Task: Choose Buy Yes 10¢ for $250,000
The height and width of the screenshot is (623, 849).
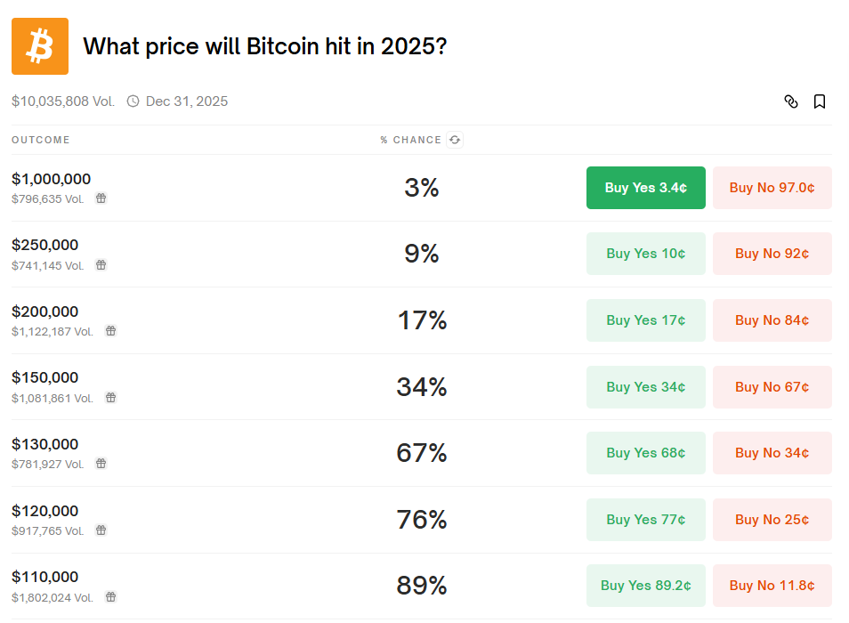Action: click(x=645, y=254)
